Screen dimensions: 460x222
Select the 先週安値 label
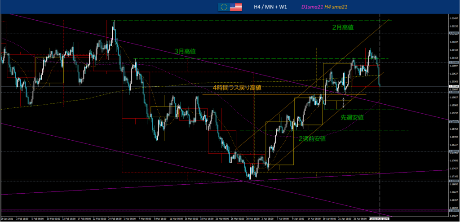tap(352, 117)
